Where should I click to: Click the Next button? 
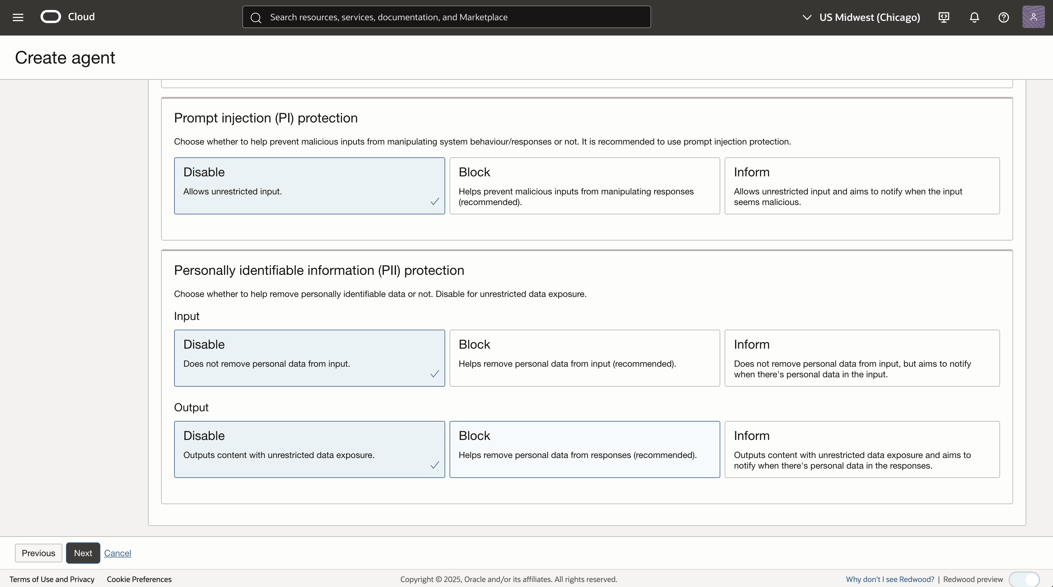[83, 553]
